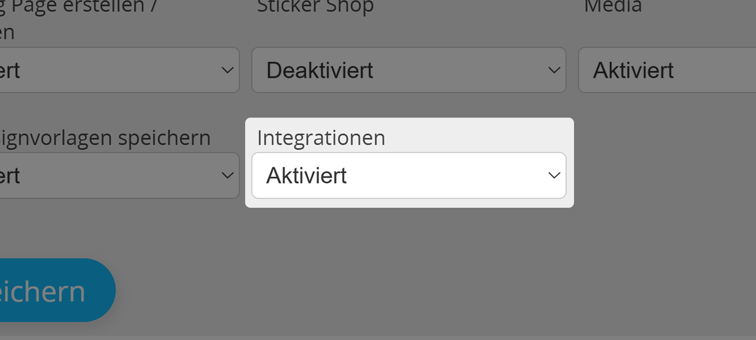Change the Integrationen setting from Aktiviert
756x340 pixels.
409,175
